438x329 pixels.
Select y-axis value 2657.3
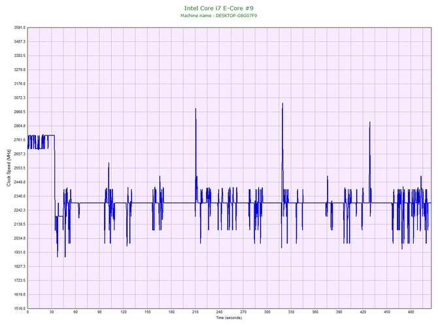pyautogui.click(x=20, y=154)
